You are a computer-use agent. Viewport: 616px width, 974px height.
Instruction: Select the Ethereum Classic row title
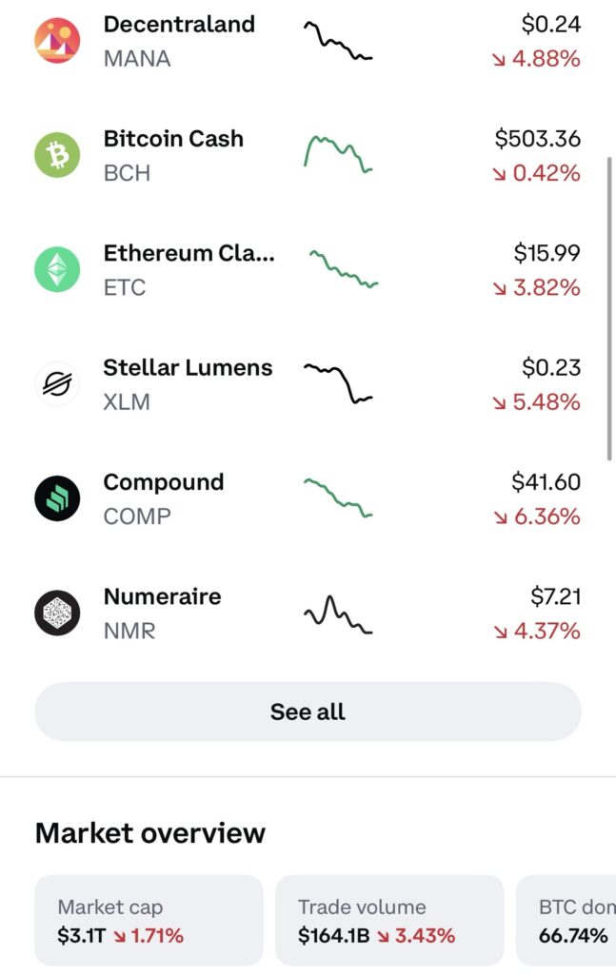coord(189,253)
